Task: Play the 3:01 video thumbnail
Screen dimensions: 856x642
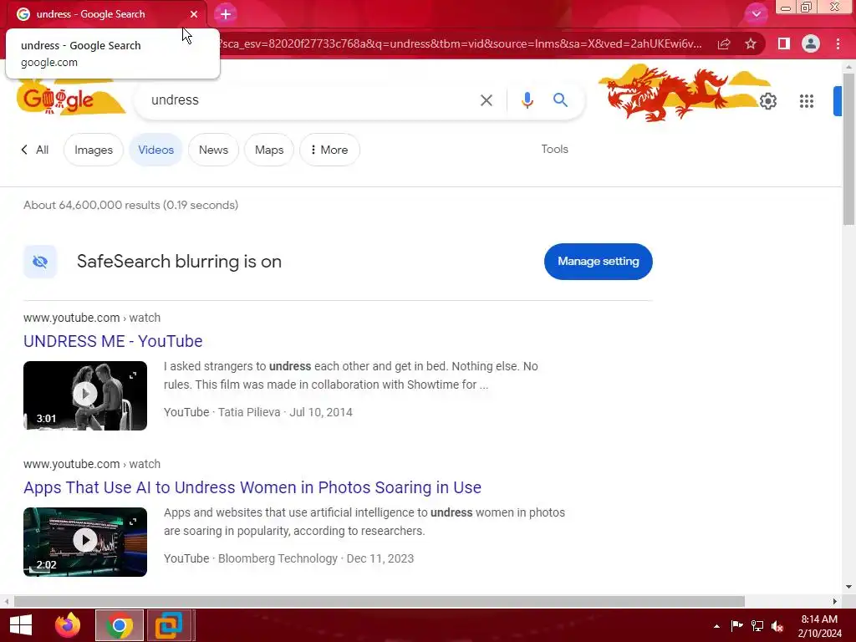Action: pyautogui.click(x=85, y=395)
